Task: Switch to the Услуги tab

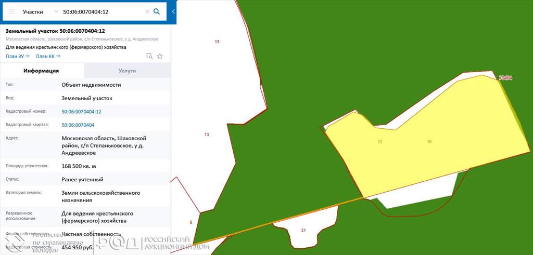Action: pos(127,71)
